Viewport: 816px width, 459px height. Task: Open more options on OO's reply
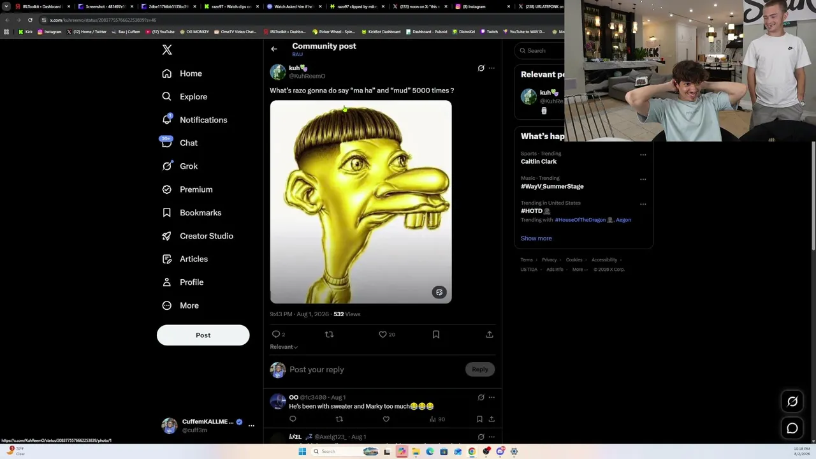pos(492,397)
